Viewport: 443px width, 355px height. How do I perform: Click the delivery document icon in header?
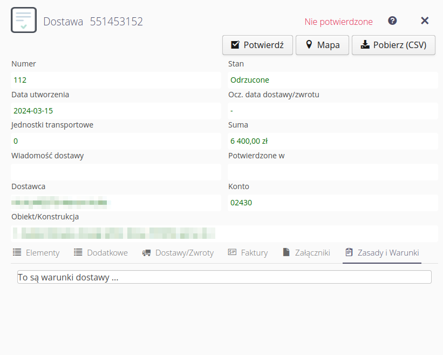(x=24, y=21)
